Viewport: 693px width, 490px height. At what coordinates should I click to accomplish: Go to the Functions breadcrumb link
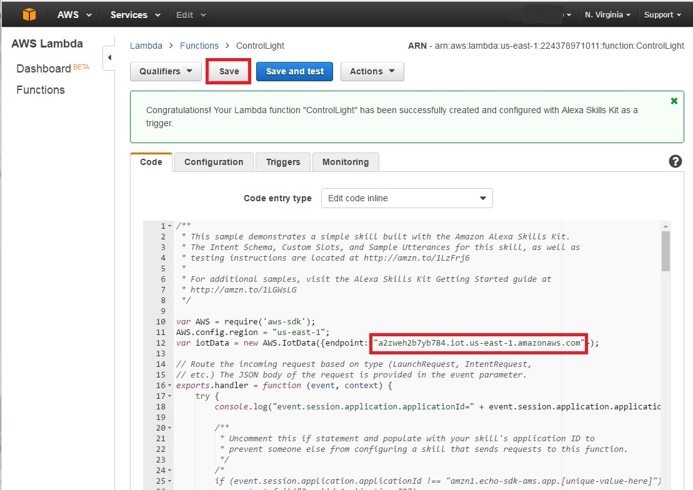(x=199, y=46)
